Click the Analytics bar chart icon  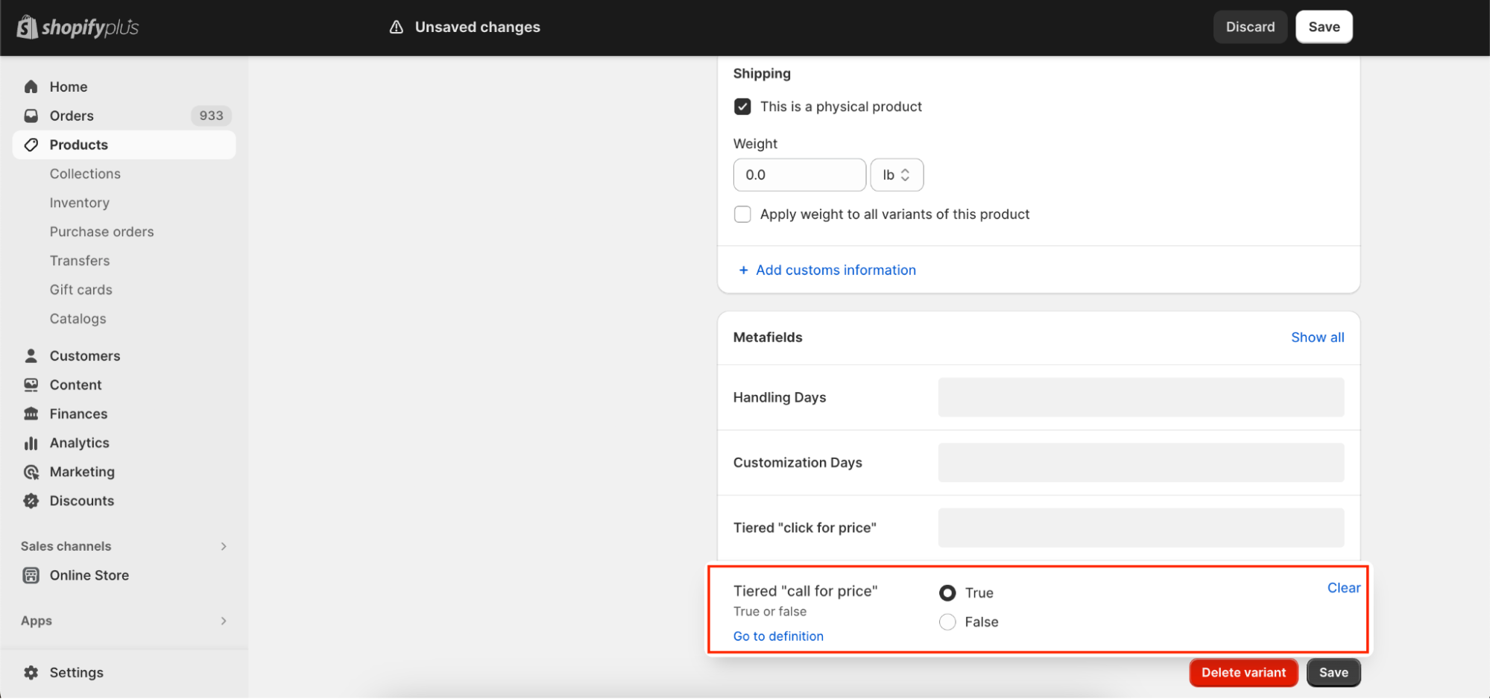(31, 443)
